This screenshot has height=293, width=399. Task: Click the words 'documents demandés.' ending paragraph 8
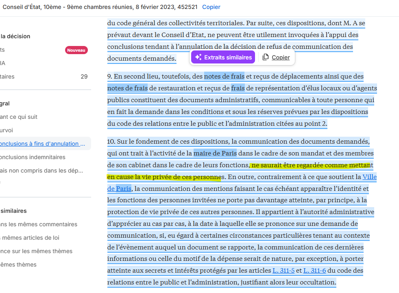pos(142,59)
